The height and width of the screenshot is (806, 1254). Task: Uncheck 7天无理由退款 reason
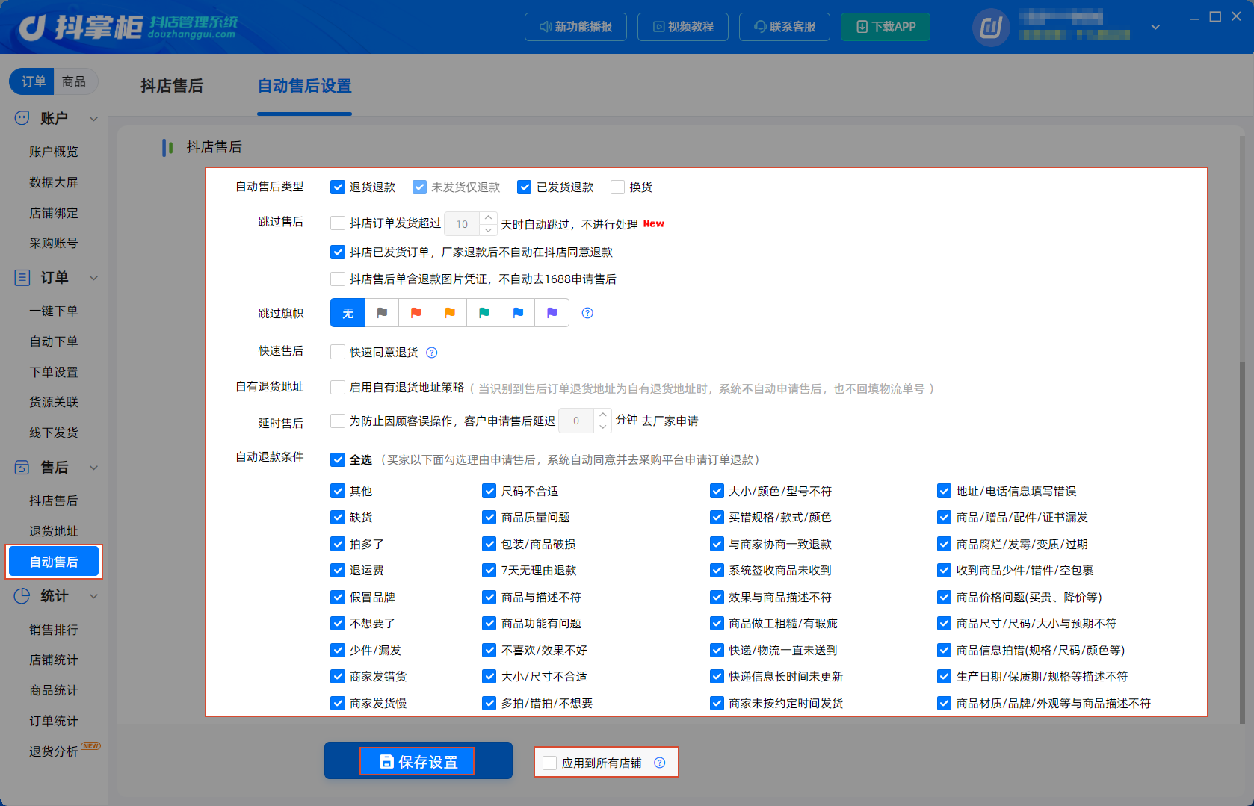489,571
